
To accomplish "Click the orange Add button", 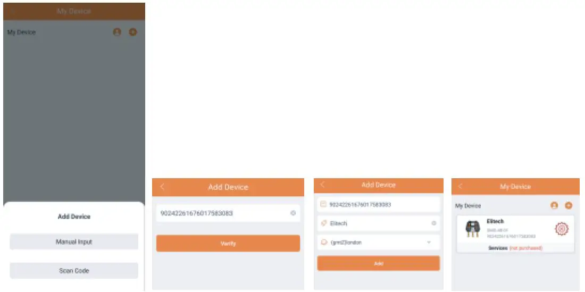I will 378,263.
